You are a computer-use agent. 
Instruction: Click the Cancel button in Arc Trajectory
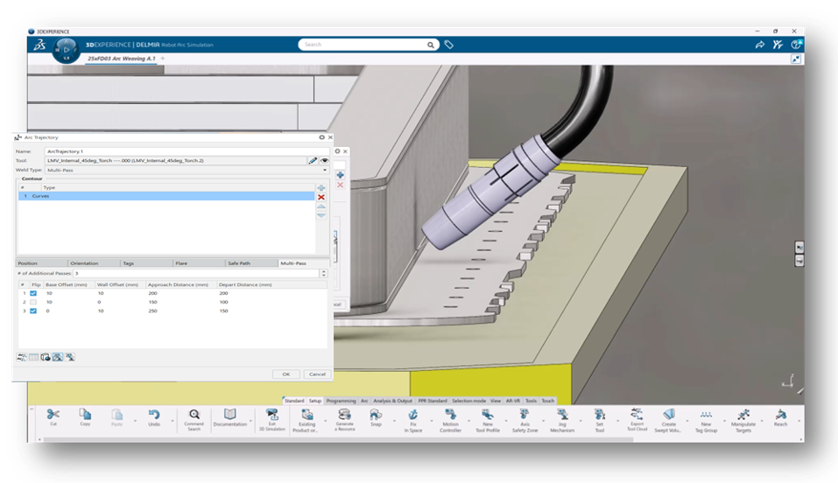coord(318,374)
